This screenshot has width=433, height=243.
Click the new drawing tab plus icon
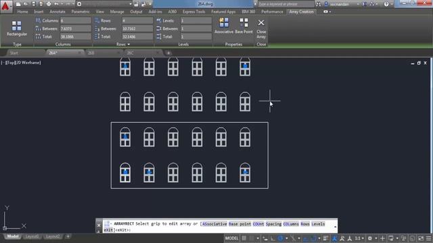[168, 53]
